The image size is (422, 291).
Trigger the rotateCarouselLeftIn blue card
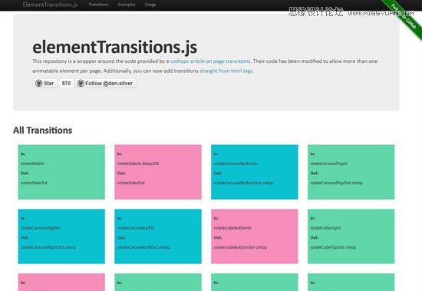(x=158, y=236)
